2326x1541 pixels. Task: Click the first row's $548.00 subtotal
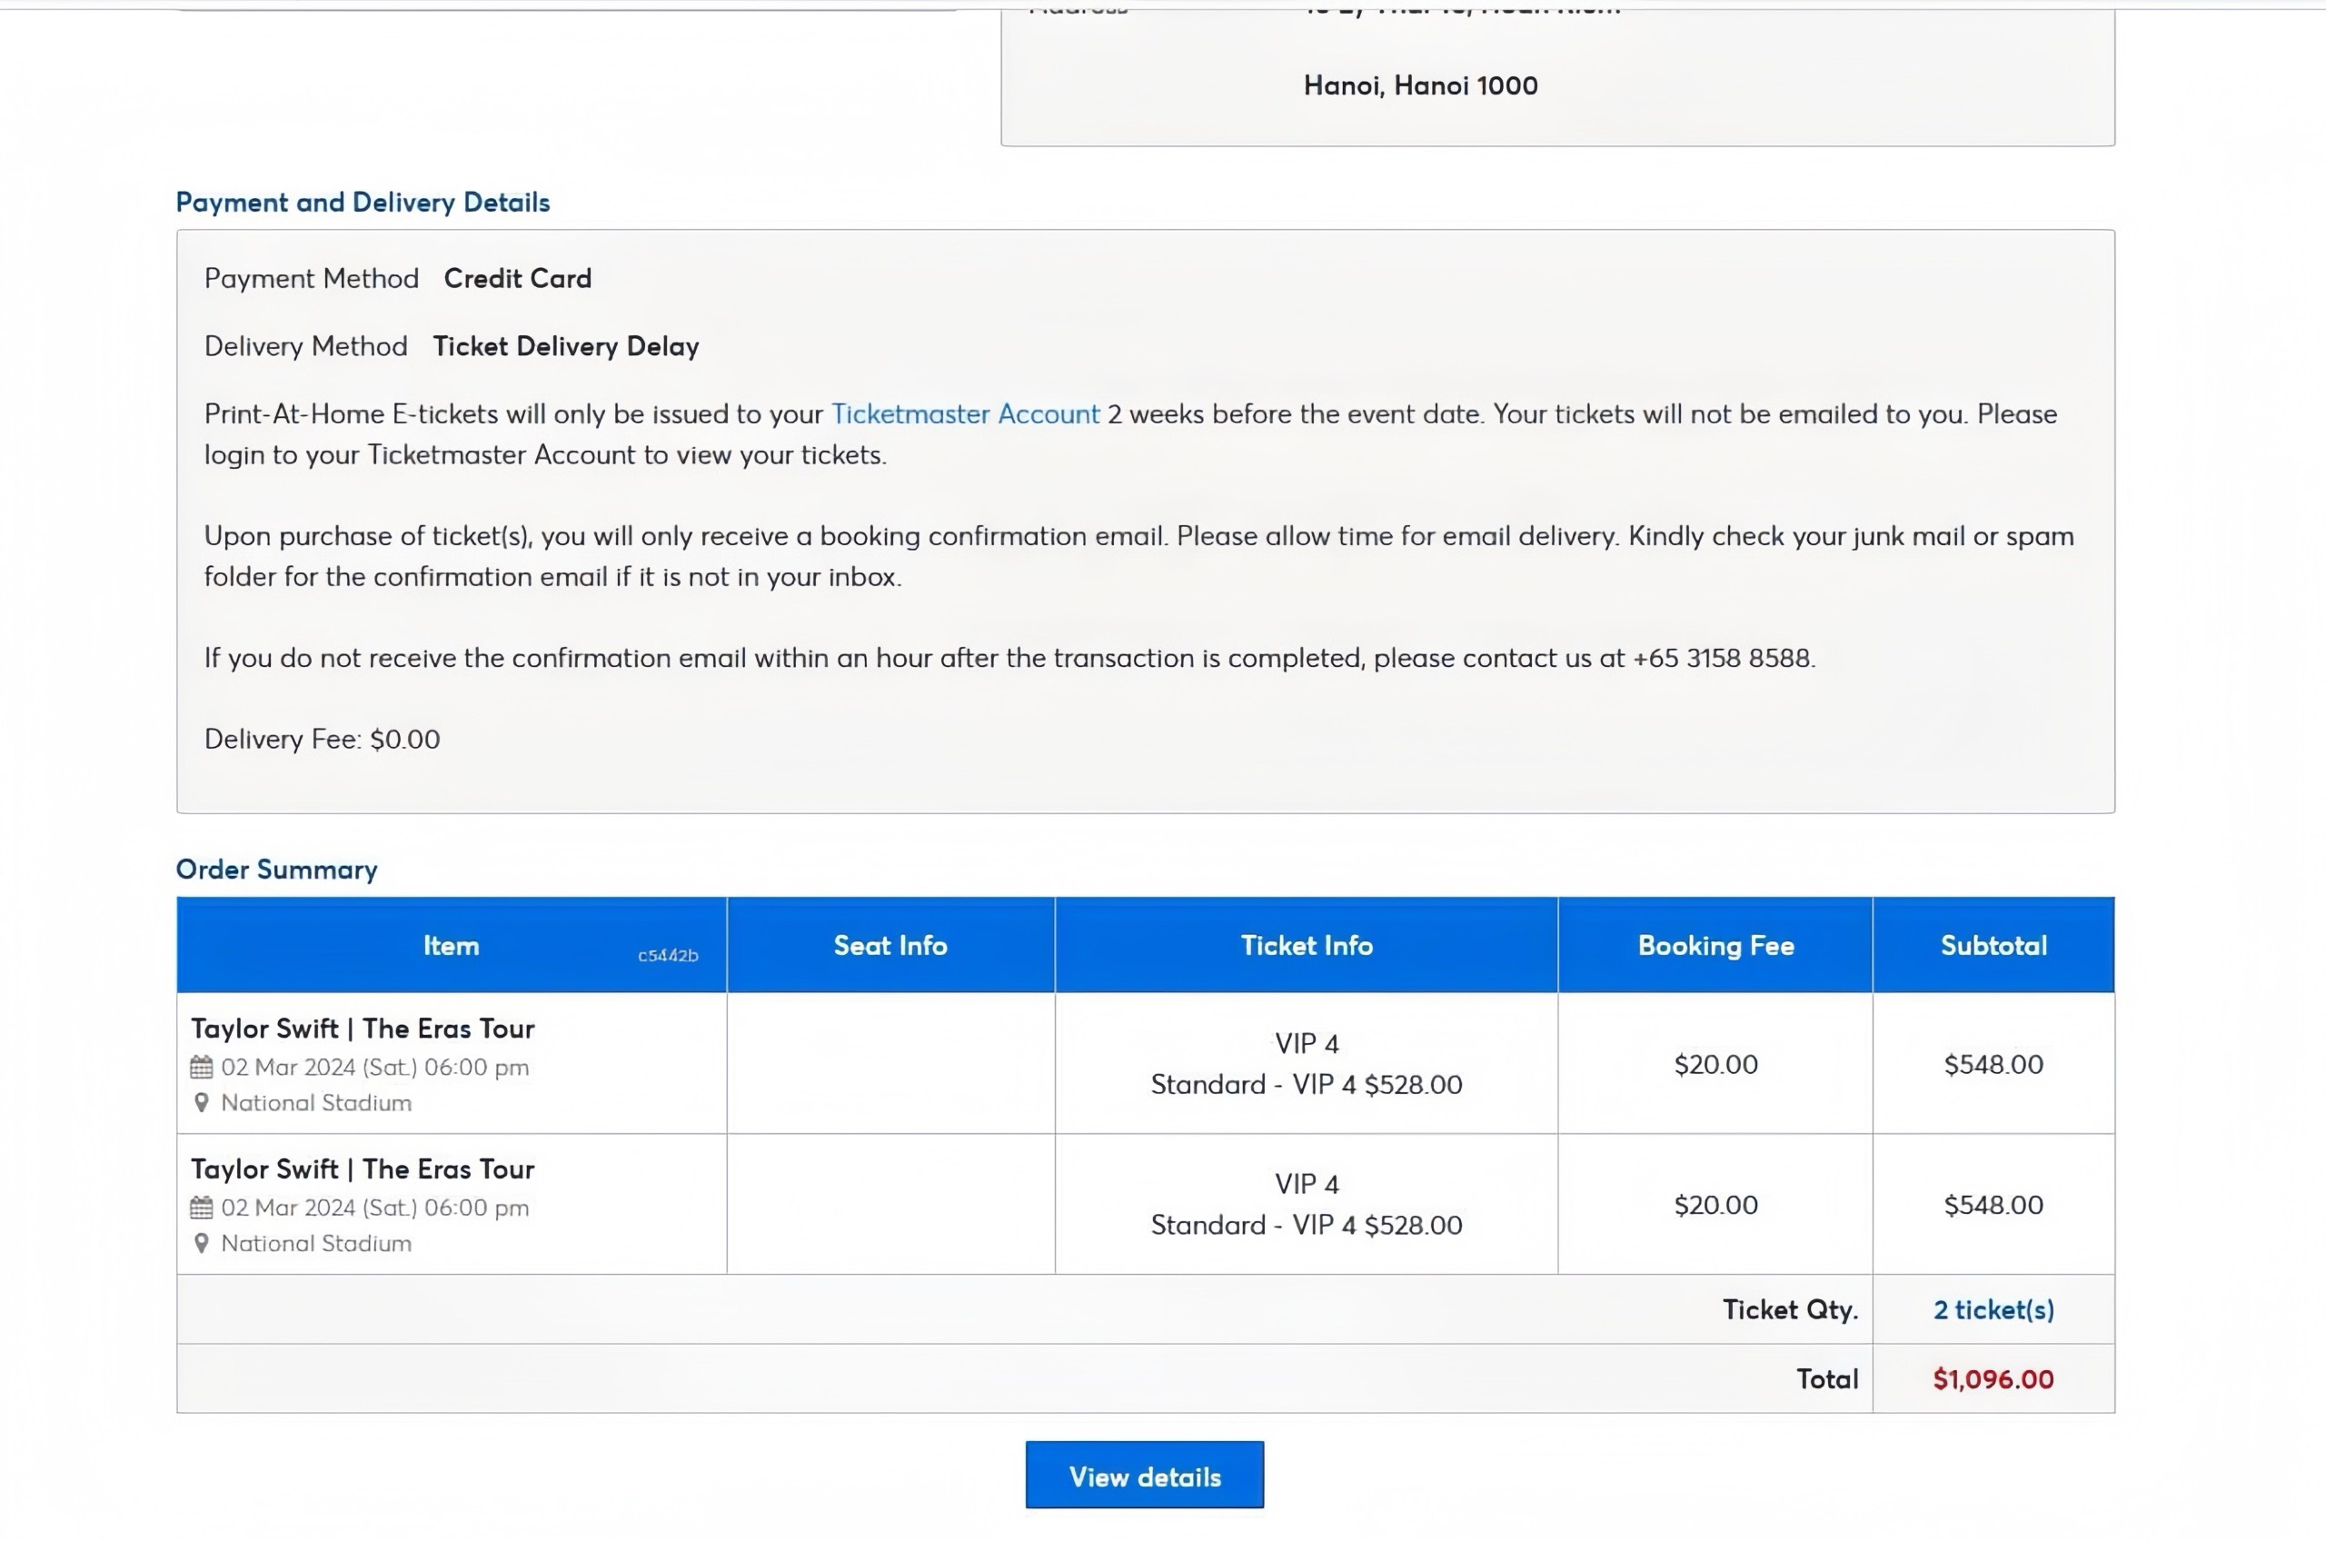pos(1993,1064)
